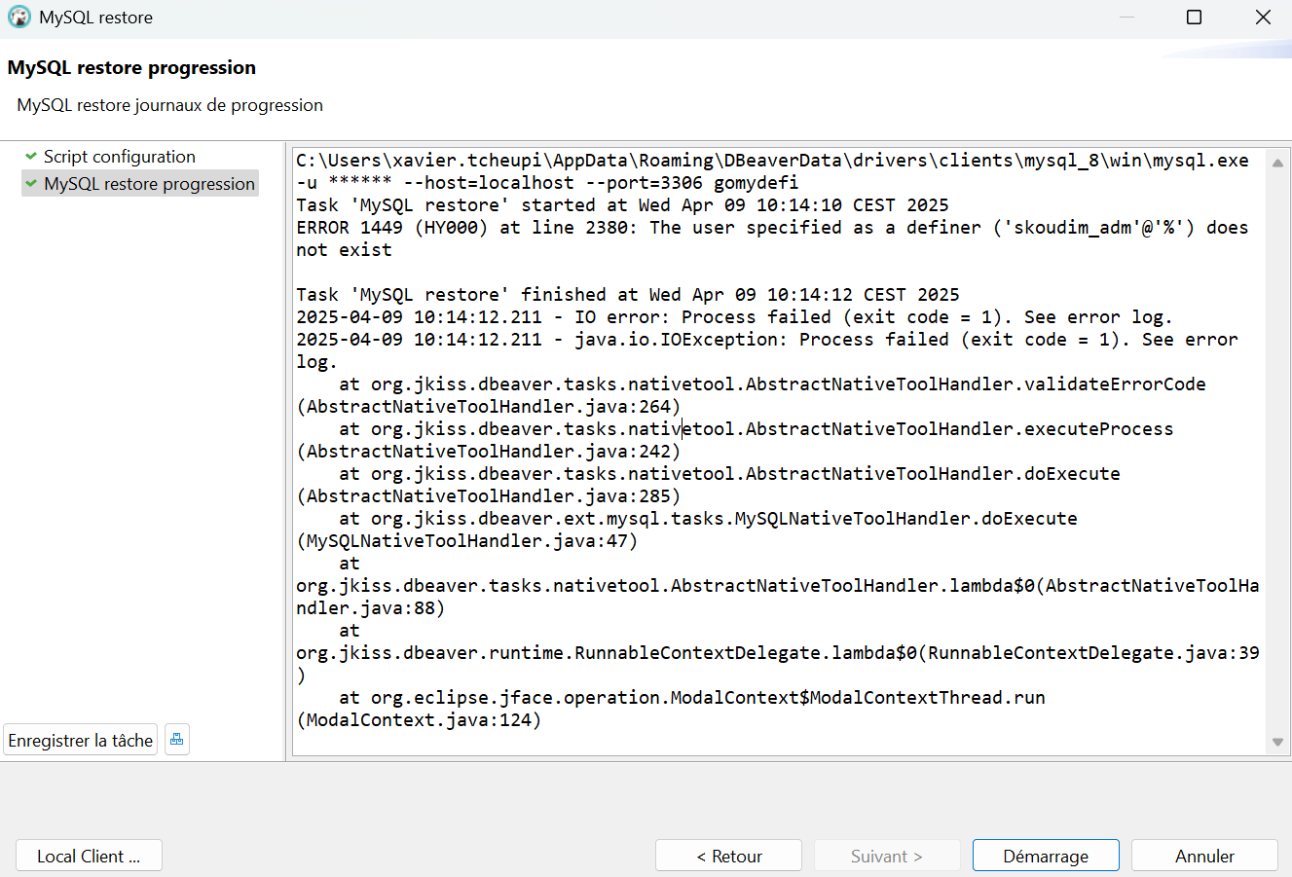
Task: Click the green checkmark beside MySQL restore progression
Action: click(31, 184)
